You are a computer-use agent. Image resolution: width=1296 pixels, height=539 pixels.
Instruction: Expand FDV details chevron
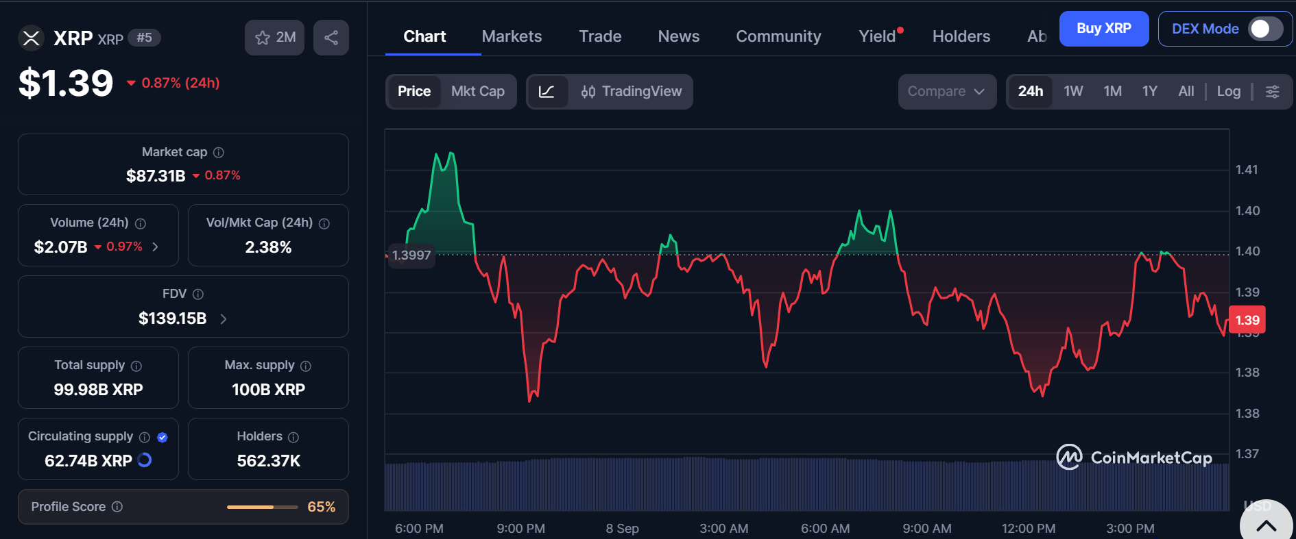224,318
